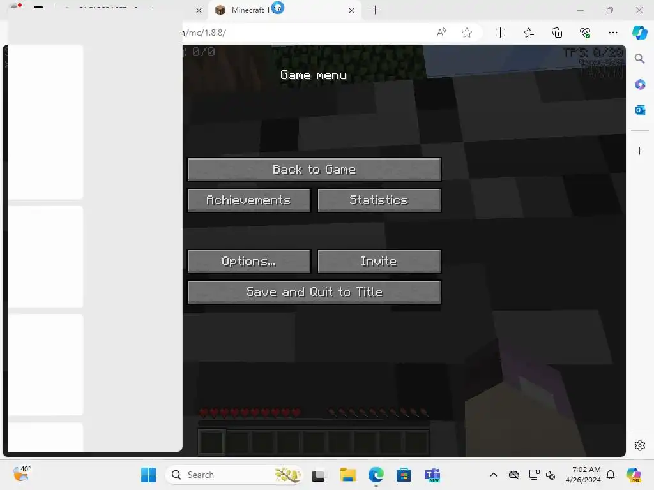Open Microsoft Teams from the taskbar

432,475
